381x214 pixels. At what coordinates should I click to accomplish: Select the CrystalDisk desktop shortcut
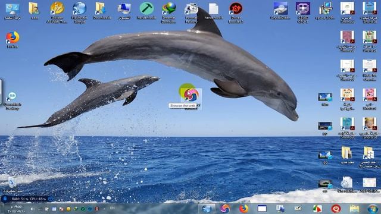280,11
